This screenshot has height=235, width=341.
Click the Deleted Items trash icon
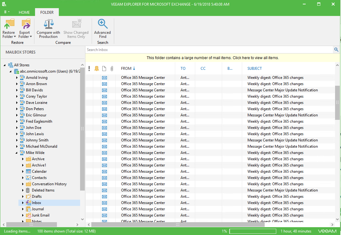[28, 190]
